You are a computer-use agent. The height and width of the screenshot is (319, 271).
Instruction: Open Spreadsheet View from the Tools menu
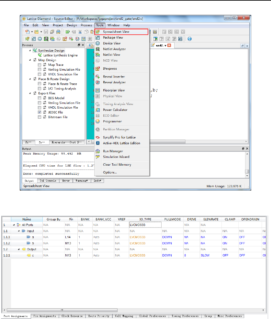click(x=116, y=32)
